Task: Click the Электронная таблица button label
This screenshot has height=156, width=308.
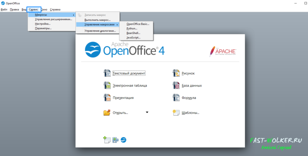Action: (130, 86)
